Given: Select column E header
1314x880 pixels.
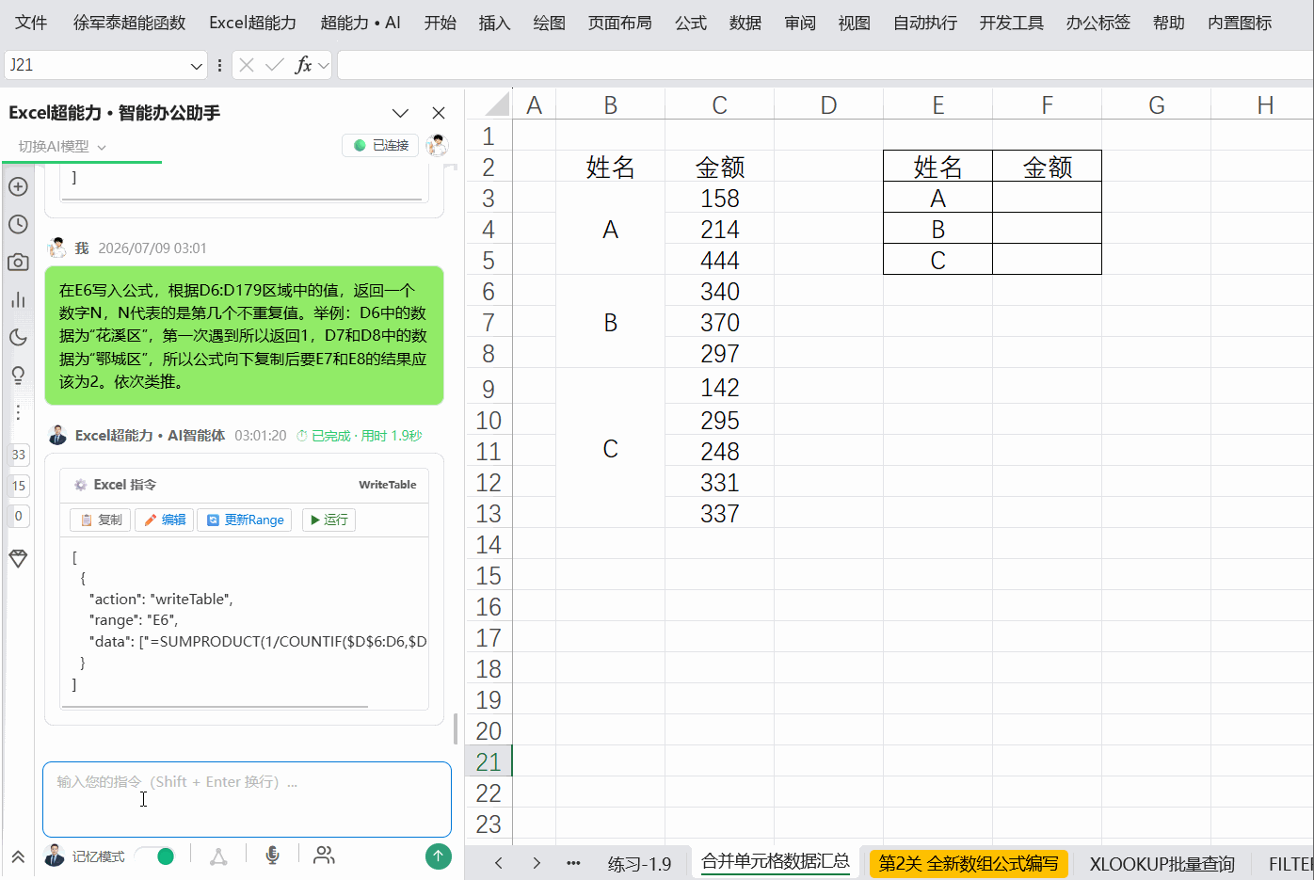Looking at the screenshot, I should (937, 104).
